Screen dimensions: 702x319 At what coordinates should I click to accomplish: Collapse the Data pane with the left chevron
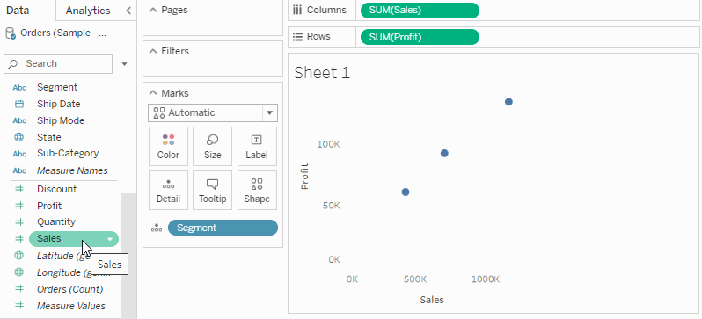point(128,11)
